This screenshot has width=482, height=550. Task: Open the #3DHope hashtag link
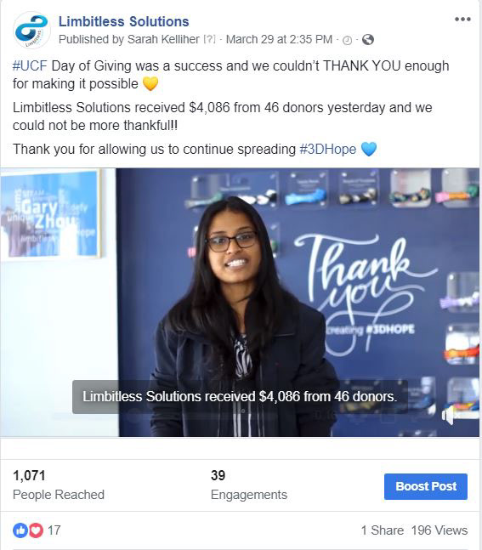point(328,149)
